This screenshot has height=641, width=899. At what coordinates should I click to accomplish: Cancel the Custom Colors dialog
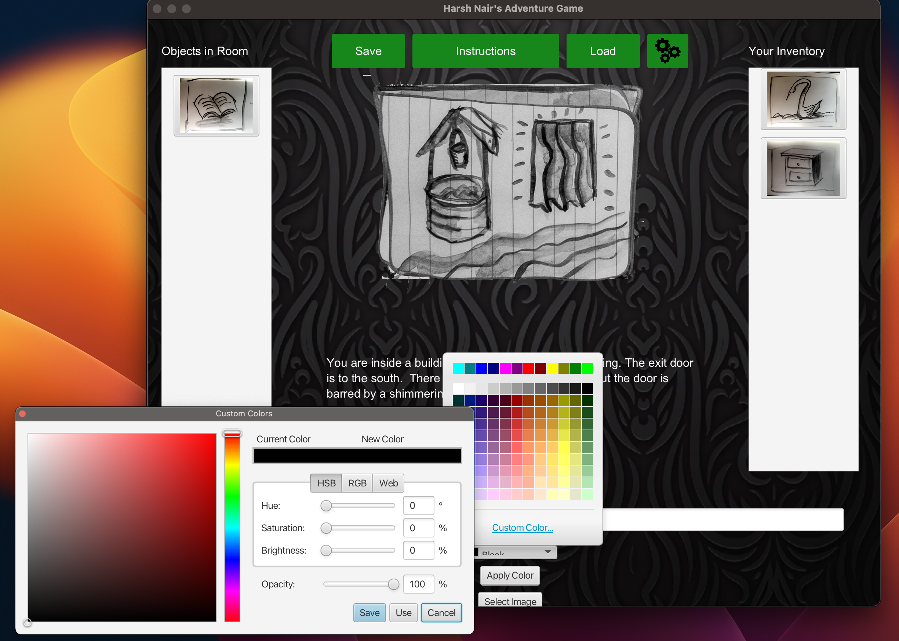(x=441, y=613)
